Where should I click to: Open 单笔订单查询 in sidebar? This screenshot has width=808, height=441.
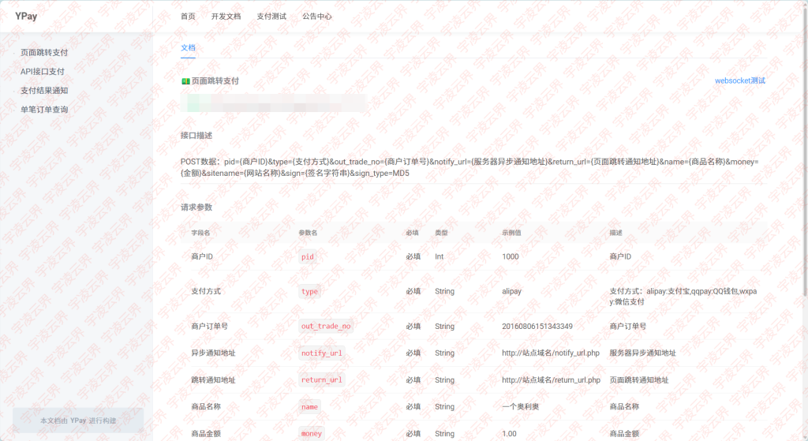point(44,110)
